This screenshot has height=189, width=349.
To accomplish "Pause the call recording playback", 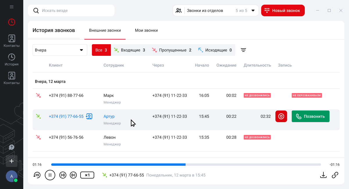I will click(x=50, y=175).
